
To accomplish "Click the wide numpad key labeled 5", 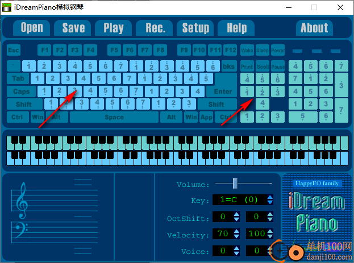I will click(303, 117).
